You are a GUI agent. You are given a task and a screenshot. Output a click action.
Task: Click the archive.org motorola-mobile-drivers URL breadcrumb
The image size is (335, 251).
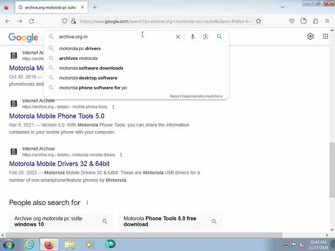point(69,155)
